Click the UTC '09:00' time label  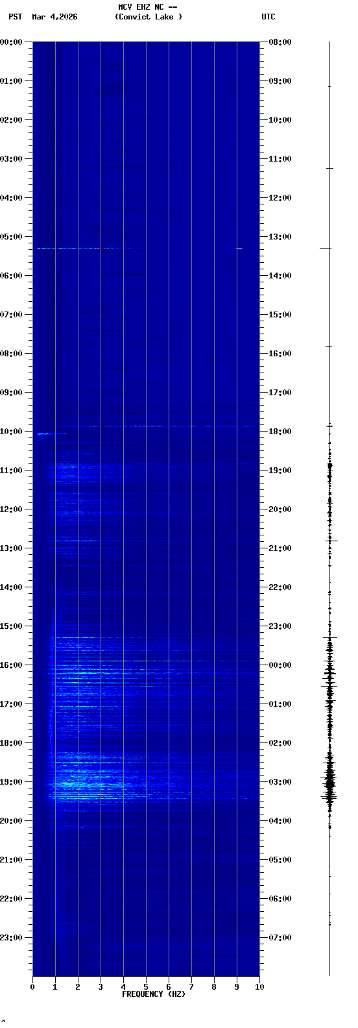tap(280, 81)
